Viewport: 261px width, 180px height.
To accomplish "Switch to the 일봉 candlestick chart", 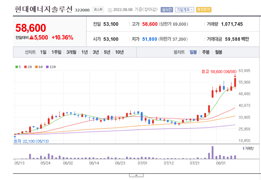I will (x=193, y=52).
